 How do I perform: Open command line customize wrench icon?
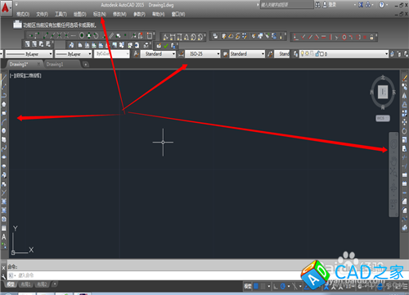[x=3, y=277]
